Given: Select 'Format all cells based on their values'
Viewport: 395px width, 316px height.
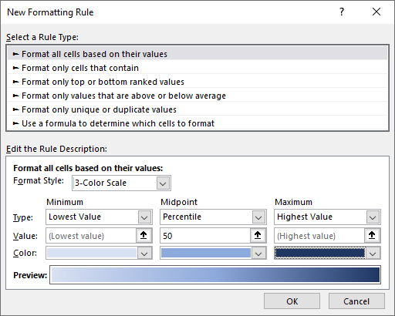Looking at the screenshot, I should click(197, 54).
